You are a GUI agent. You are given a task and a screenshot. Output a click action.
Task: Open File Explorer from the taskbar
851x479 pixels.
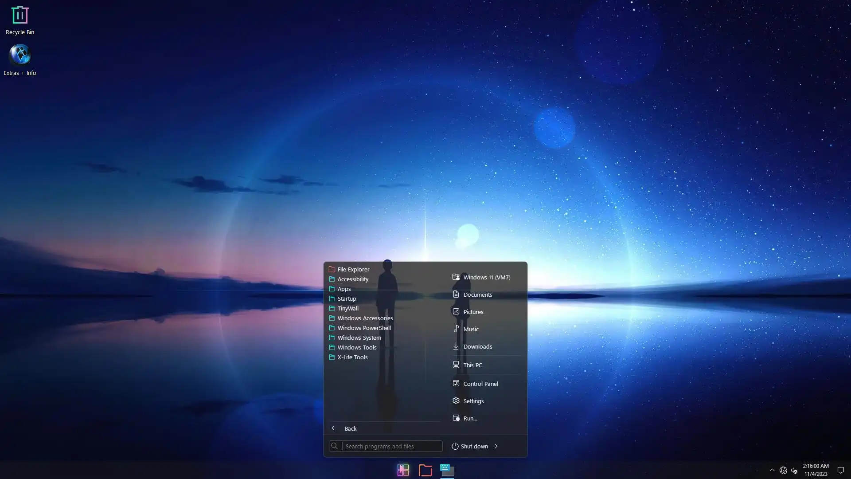point(425,470)
